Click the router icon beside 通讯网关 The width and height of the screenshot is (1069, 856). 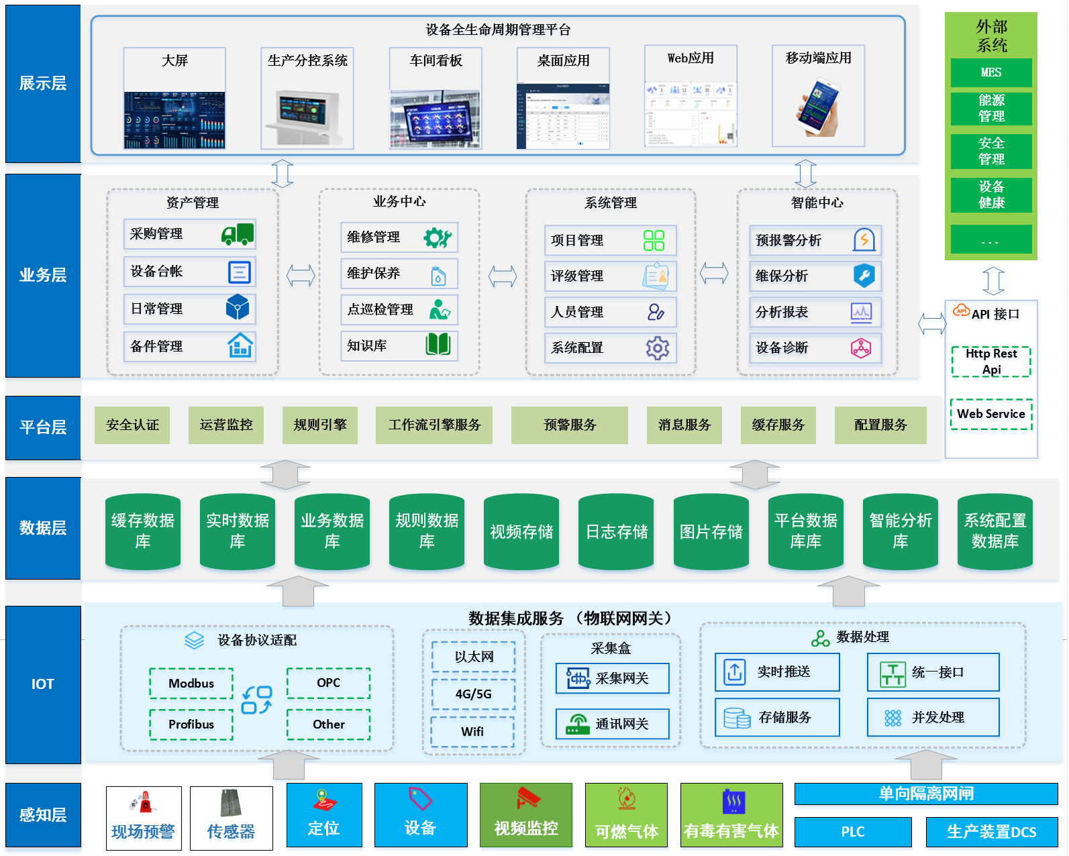577,724
